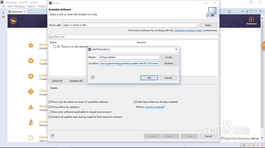Select the Welcome tab
The width and height of the screenshot is (265, 148).
point(17,12)
